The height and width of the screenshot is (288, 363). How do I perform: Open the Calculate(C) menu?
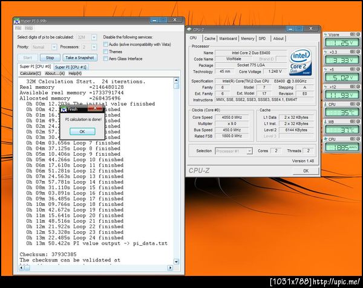tap(30, 74)
